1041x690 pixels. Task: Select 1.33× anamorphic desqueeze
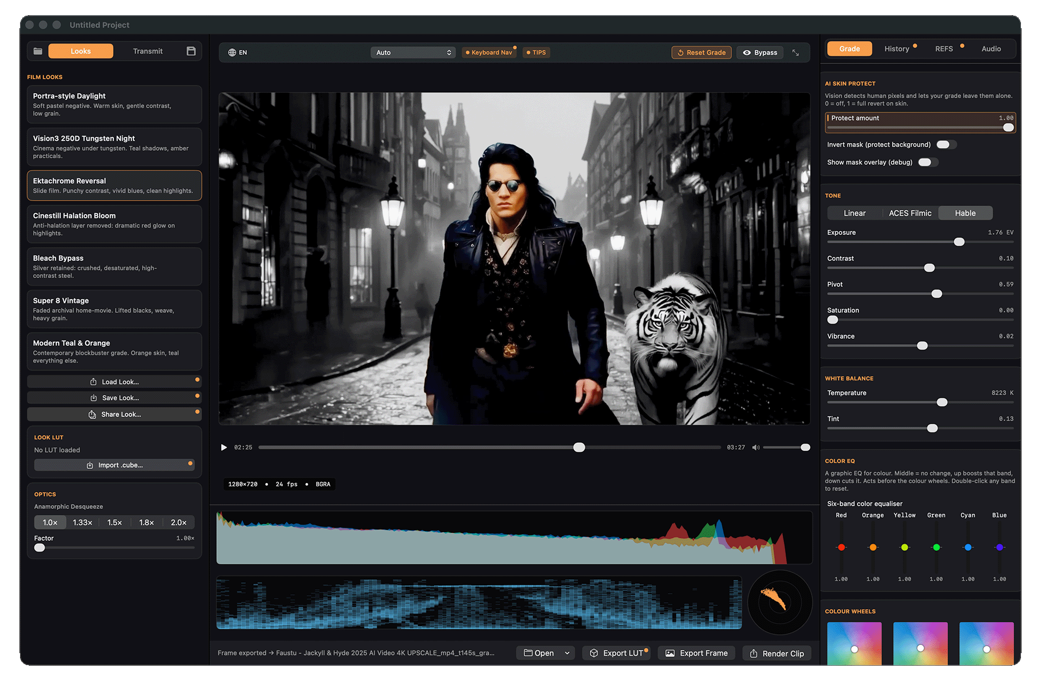coord(82,523)
